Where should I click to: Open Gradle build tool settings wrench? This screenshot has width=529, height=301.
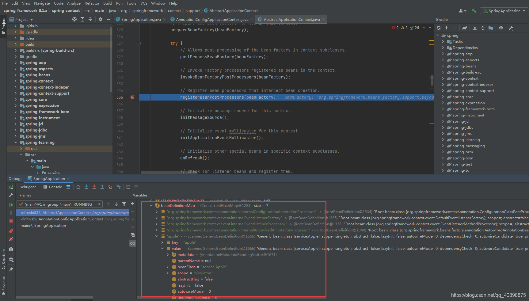(x=511, y=28)
